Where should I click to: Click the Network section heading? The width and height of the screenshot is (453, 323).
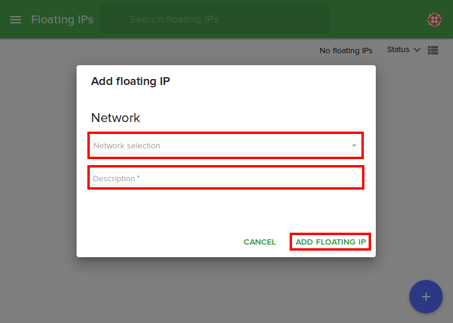(115, 118)
